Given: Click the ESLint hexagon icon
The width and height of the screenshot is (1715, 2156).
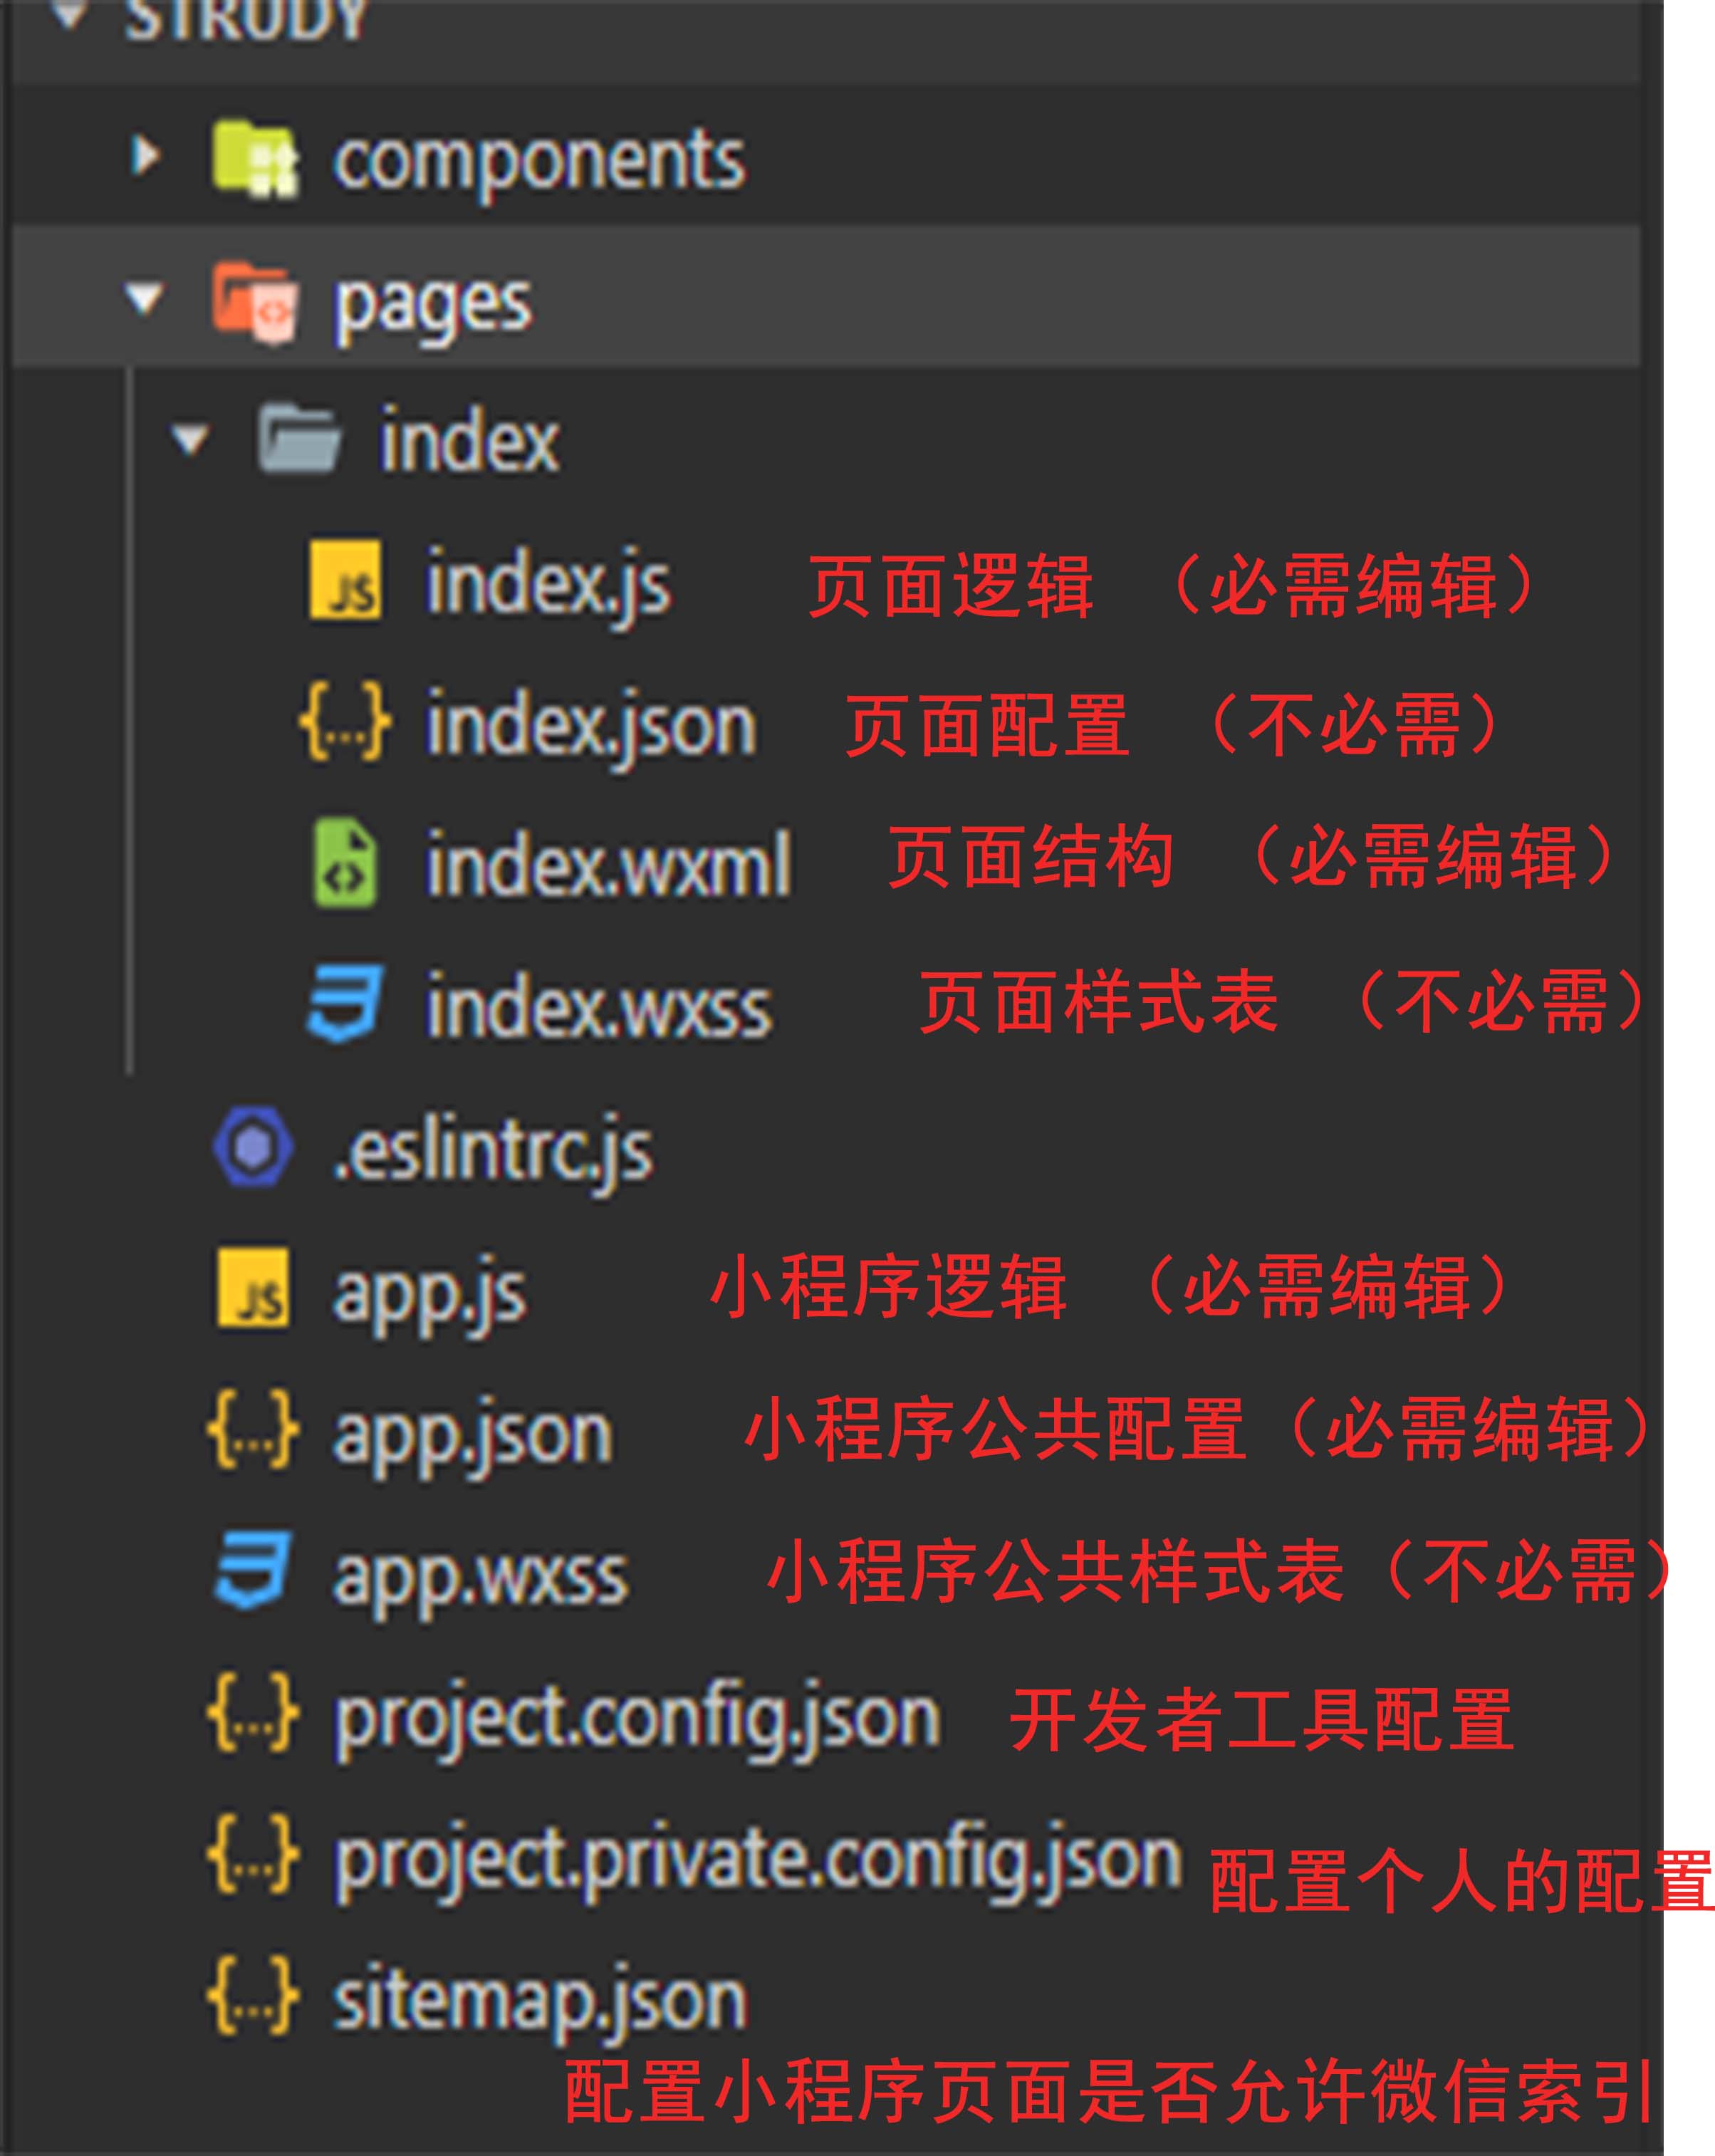Looking at the screenshot, I should 253,1147.
